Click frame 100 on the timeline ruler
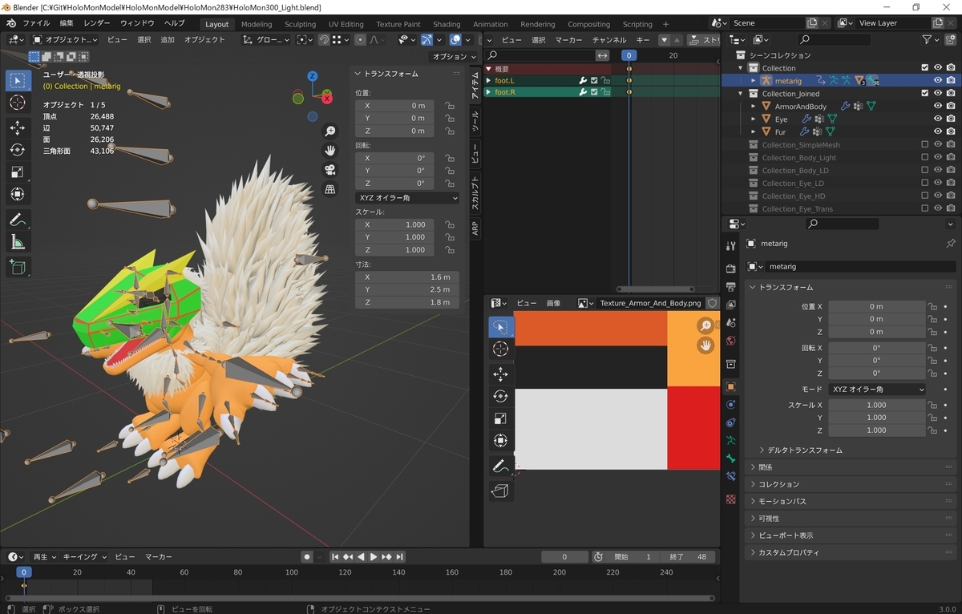 click(x=292, y=572)
